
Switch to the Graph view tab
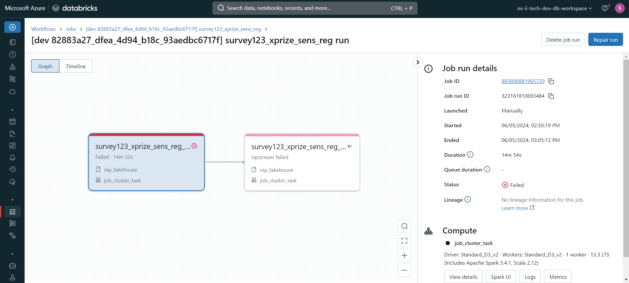(45, 66)
